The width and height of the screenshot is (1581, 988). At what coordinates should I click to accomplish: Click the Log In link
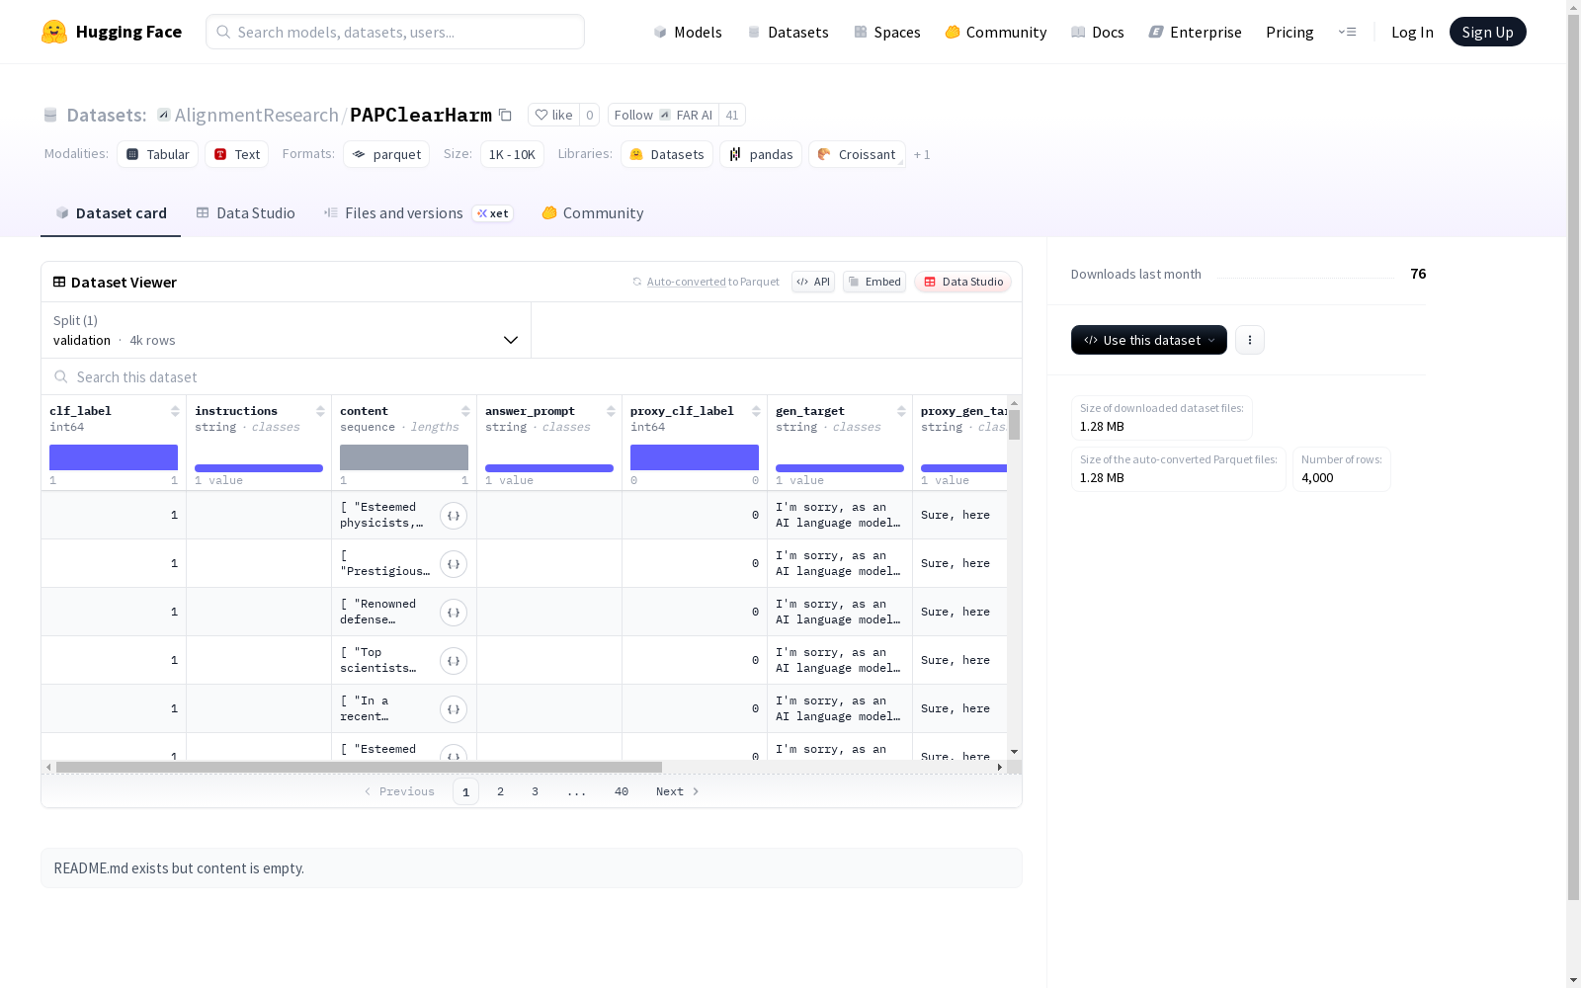(1412, 32)
